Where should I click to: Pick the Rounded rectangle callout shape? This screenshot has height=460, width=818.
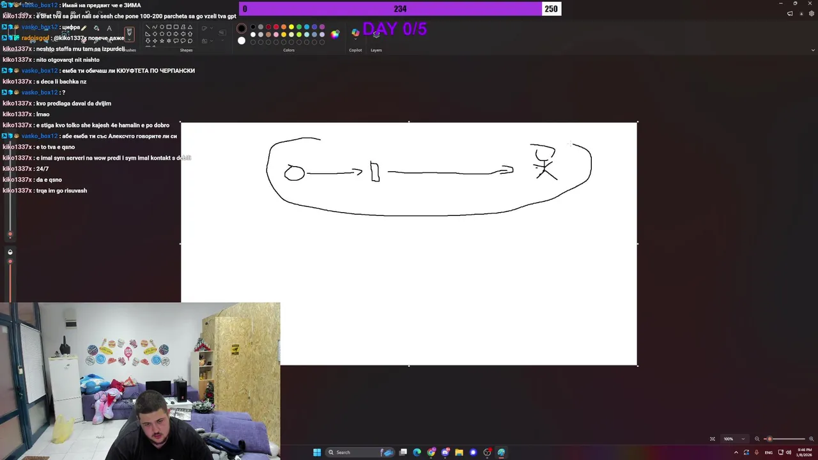coord(176,41)
